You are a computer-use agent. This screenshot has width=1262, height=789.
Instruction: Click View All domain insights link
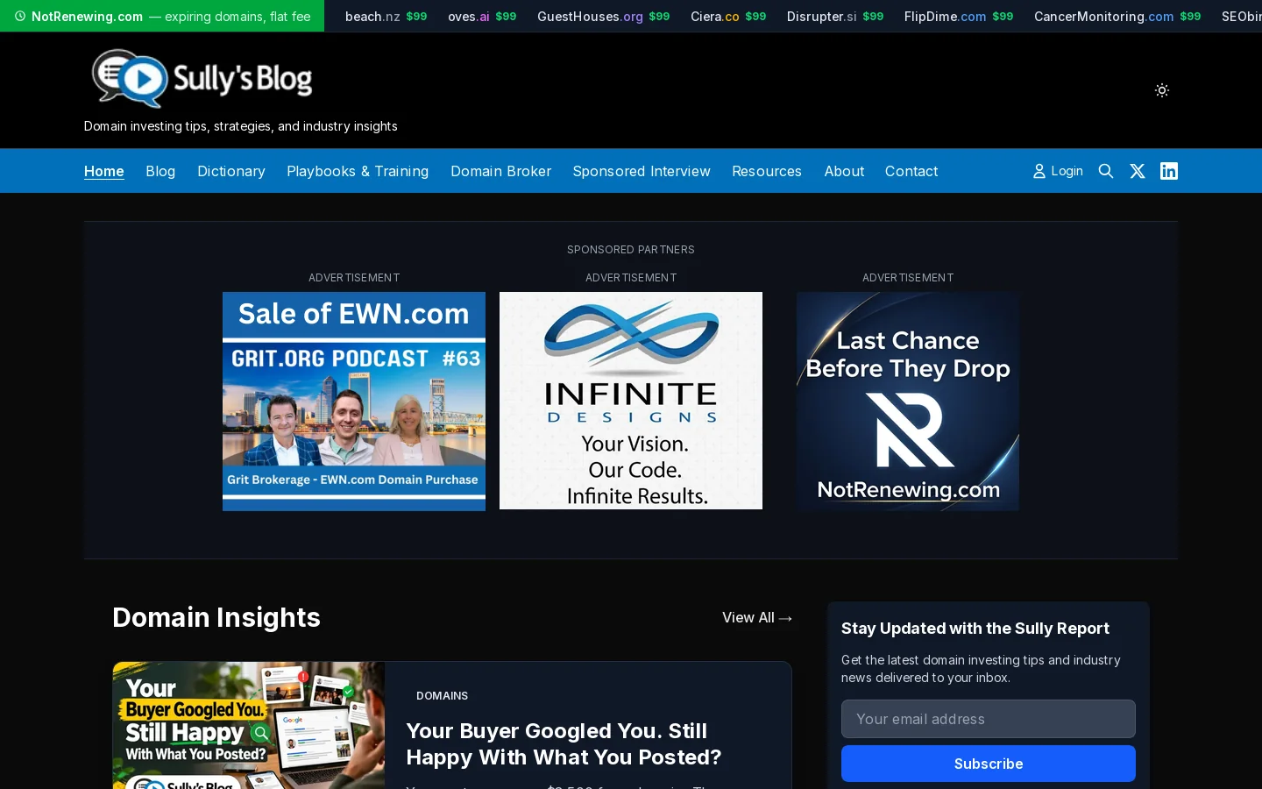coord(757,617)
